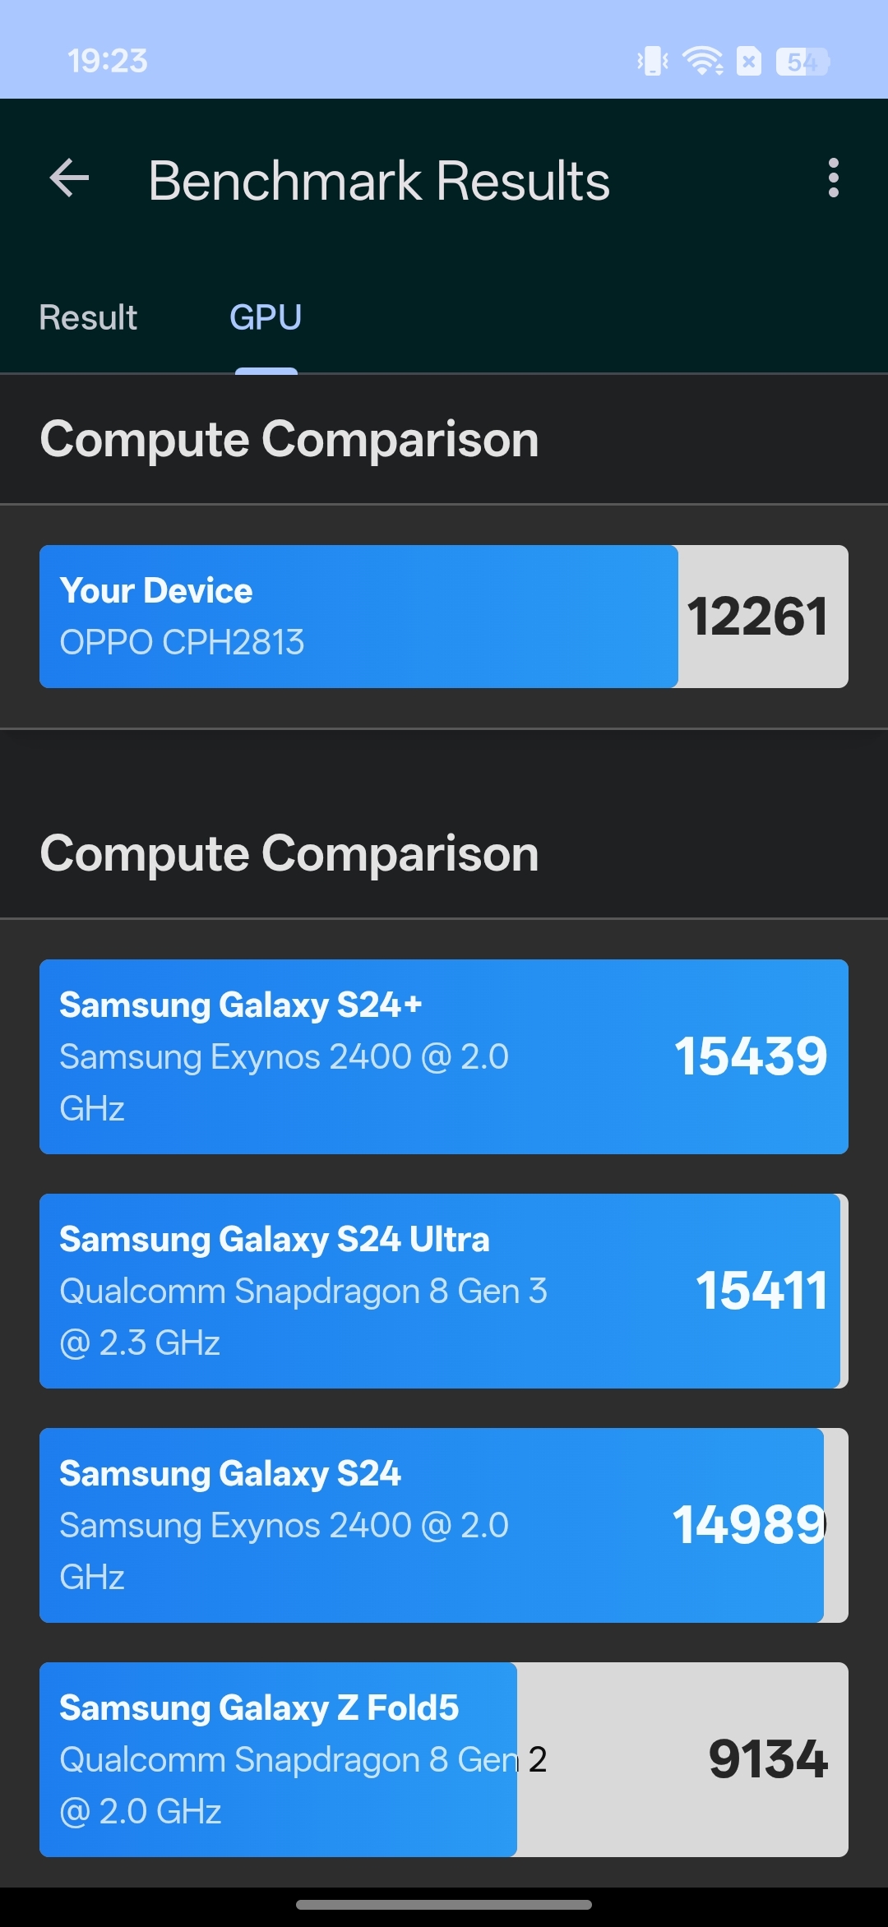Tap the bottom navigation gesture bar

pos(444,1905)
